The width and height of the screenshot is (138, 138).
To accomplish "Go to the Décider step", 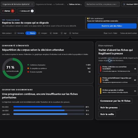I will pos(54,33).
